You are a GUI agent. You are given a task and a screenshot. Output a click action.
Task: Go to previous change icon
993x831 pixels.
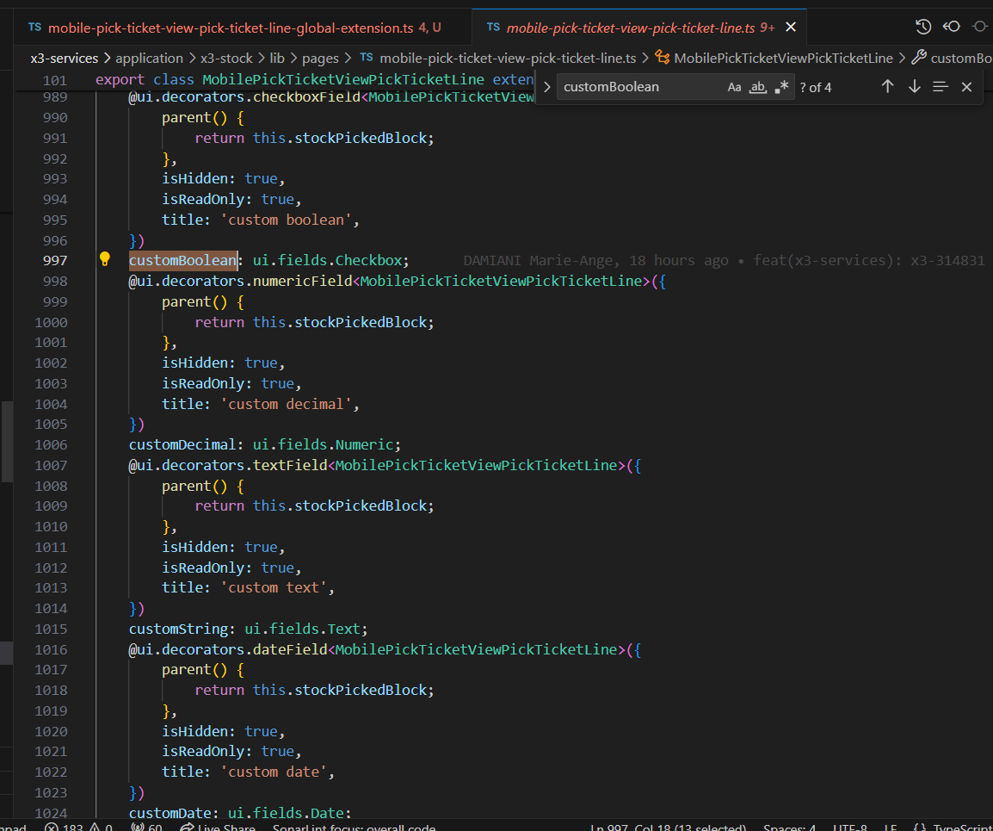coord(951,27)
